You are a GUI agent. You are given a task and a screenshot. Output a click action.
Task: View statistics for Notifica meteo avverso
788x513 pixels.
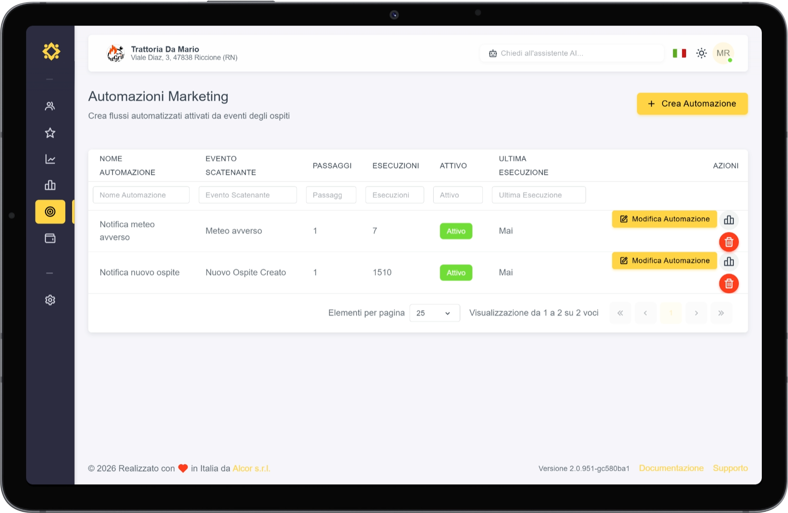(729, 220)
